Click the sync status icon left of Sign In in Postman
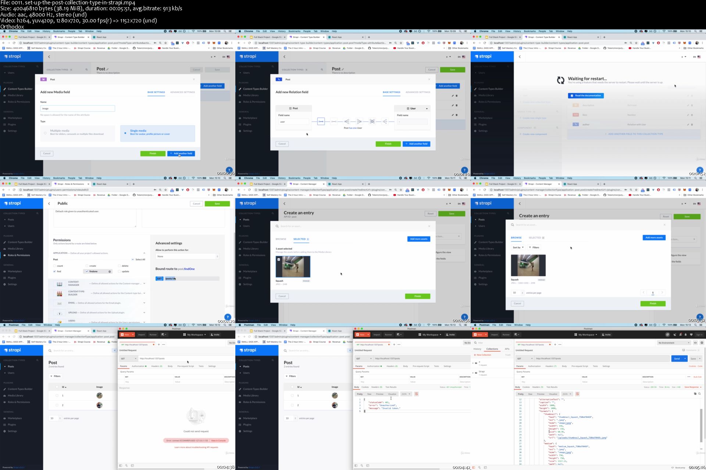The height and width of the screenshot is (470, 706). coord(668,335)
